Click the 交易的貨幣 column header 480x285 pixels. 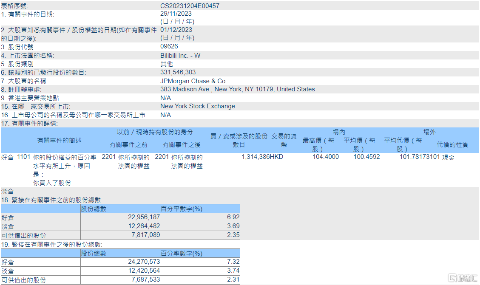284,140
